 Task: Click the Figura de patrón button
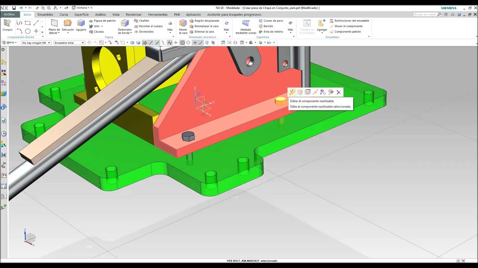coord(102,21)
